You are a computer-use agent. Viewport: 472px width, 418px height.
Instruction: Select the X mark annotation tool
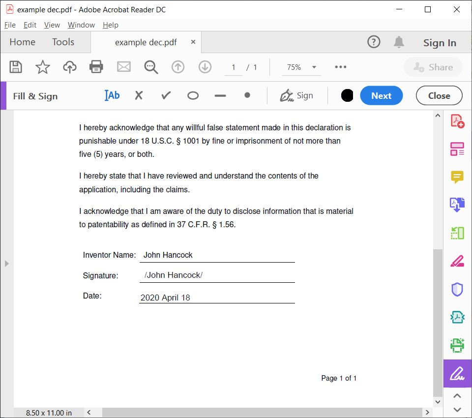(139, 96)
